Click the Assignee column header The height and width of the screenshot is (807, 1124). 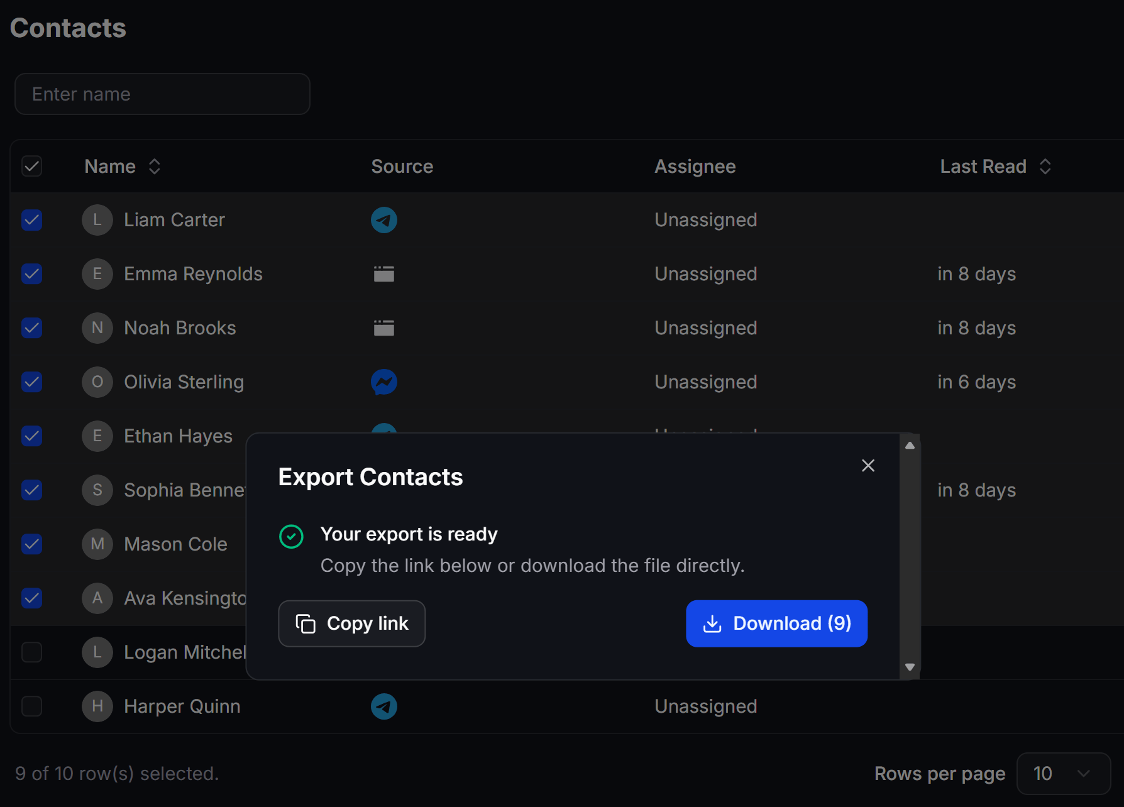[695, 167]
